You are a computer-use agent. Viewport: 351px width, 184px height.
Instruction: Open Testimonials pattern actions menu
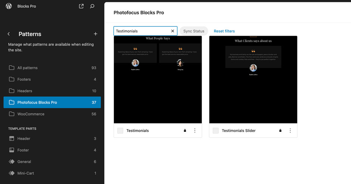click(195, 131)
